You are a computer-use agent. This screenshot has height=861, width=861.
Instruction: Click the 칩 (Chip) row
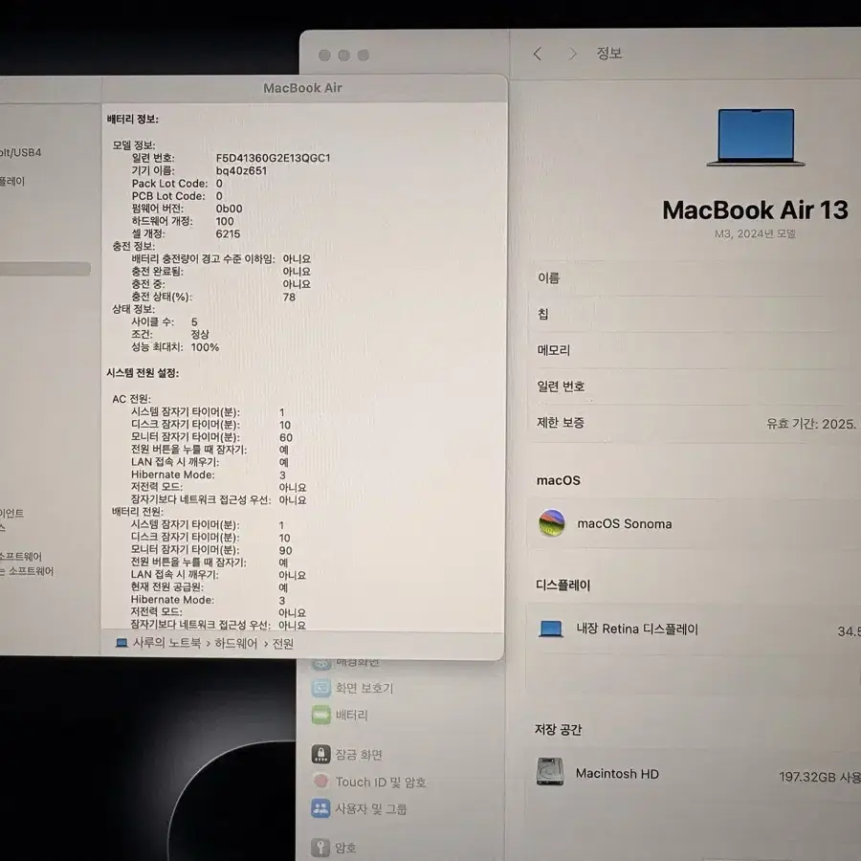tap(695, 314)
